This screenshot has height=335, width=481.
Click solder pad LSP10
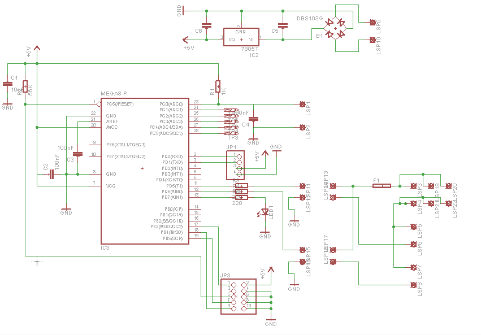pyautogui.click(x=372, y=40)
